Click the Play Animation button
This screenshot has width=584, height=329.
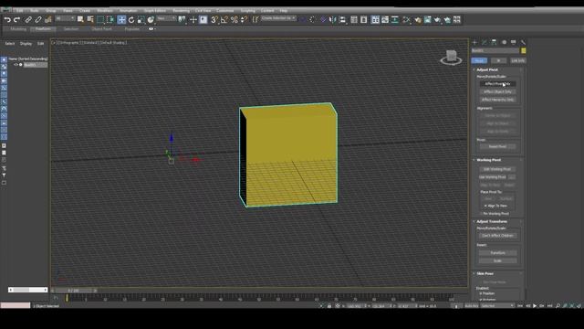[x=535, y=305]
